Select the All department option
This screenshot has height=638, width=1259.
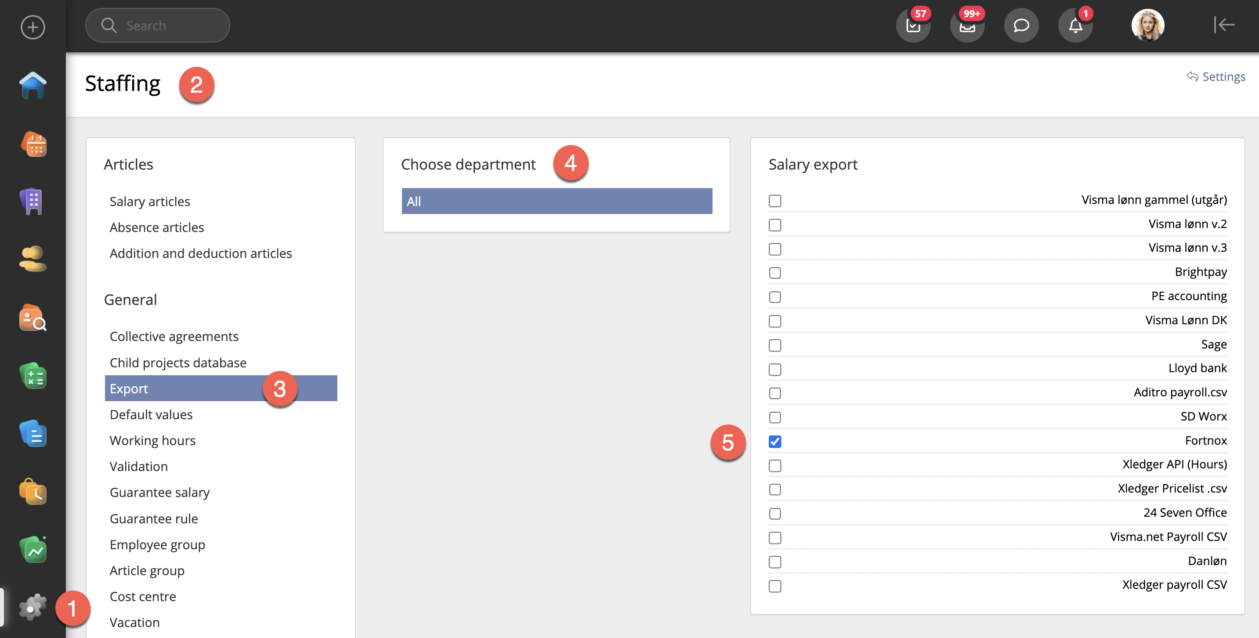tap(557, 201)
